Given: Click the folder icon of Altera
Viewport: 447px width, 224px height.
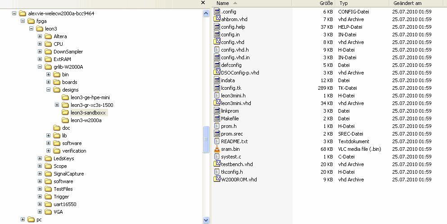Looking at the screenshot, I should click(48, 36).
